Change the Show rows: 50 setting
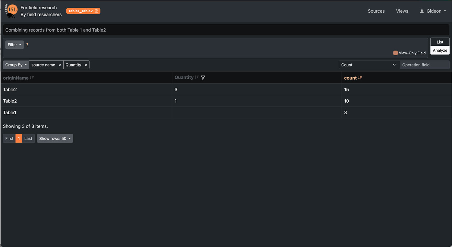The image size is (452, 247). coord(55,139)
